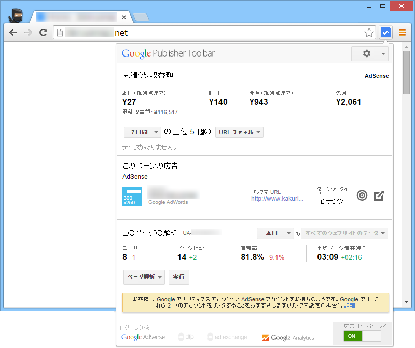
Task: Click the ad targeting bullseye icon
Action: 362,196
